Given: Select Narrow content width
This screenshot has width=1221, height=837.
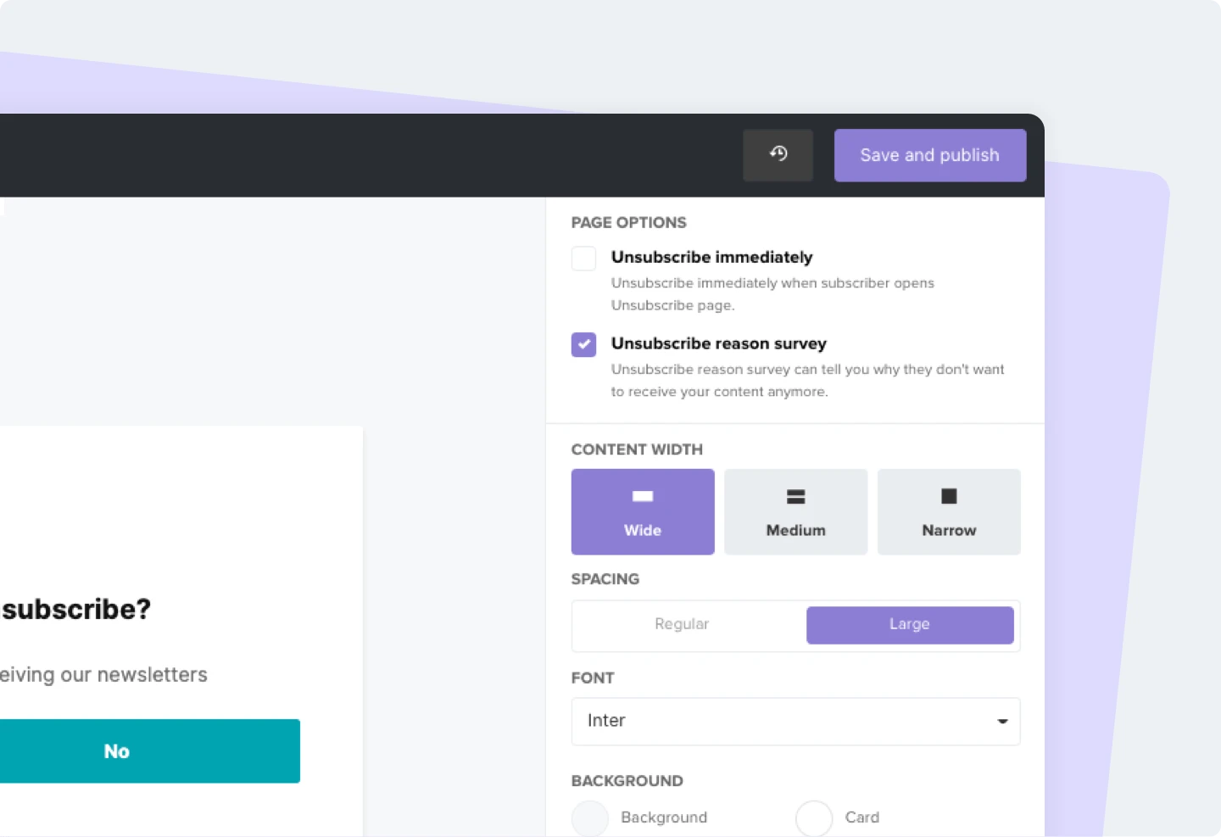Looking at the screenshot, I should point(949,512).
